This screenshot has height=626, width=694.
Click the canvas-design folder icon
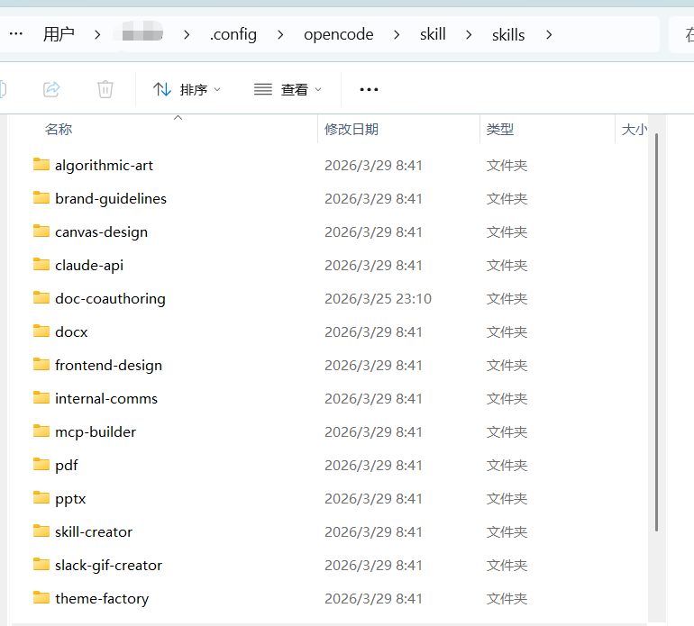41,231
